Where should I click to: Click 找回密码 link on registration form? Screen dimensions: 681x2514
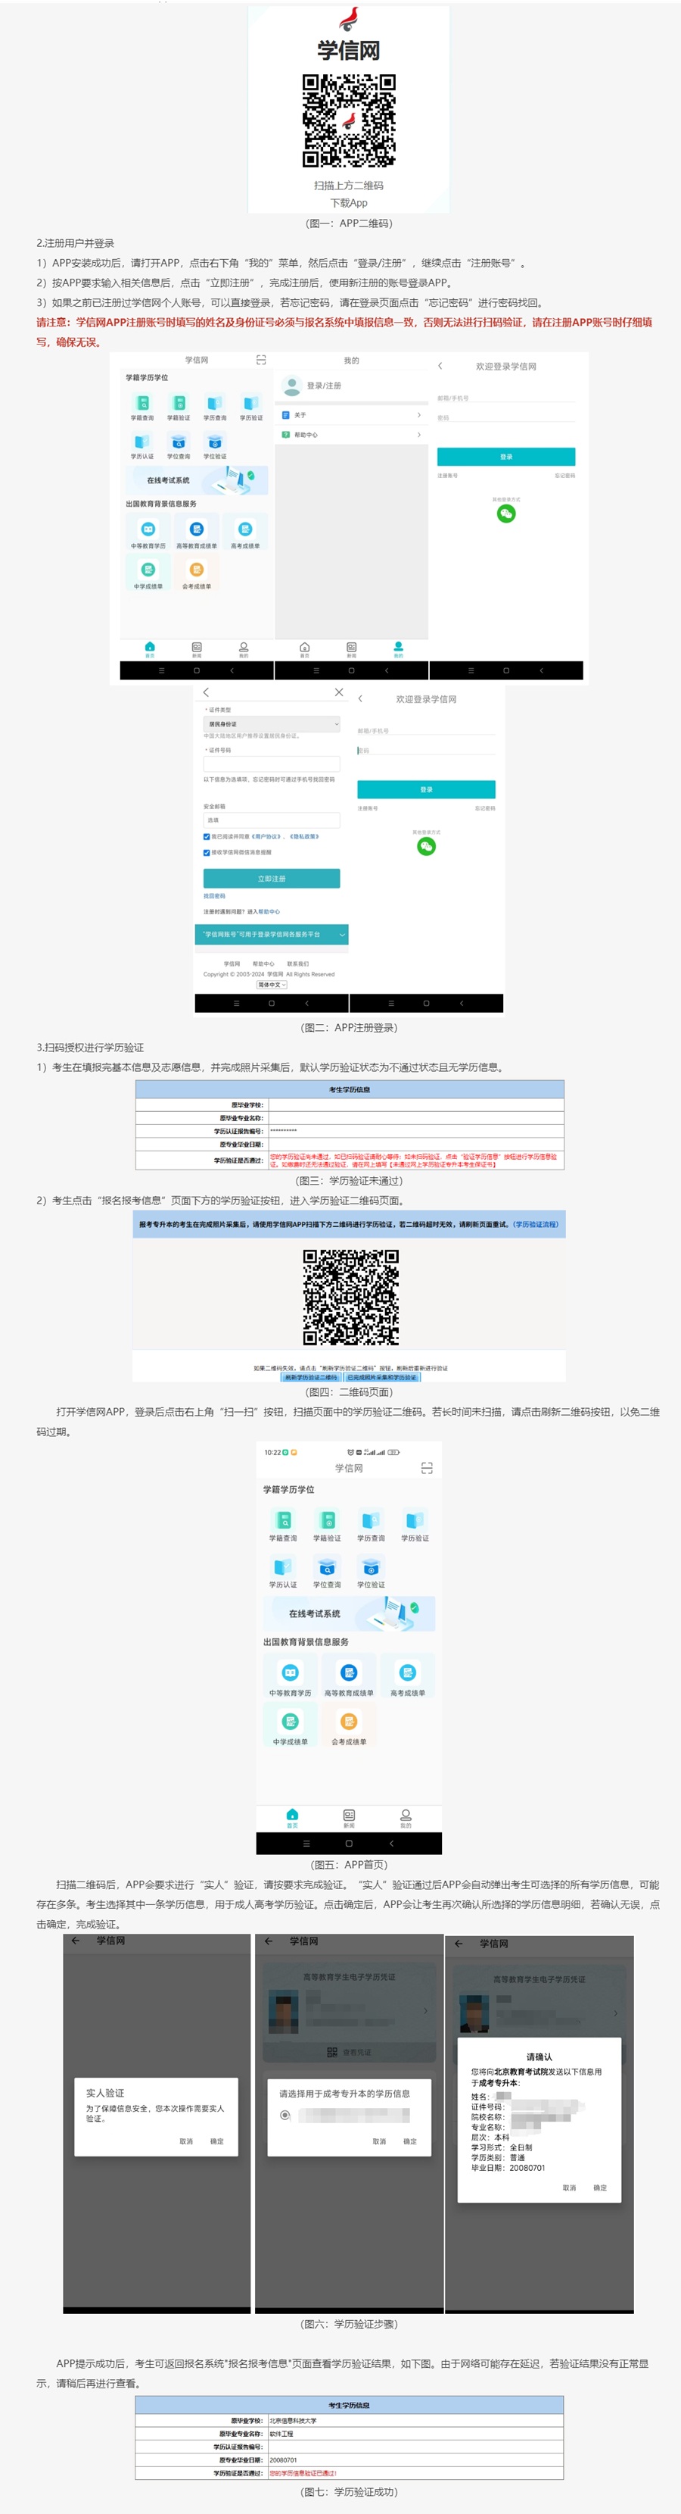[214, 896]
